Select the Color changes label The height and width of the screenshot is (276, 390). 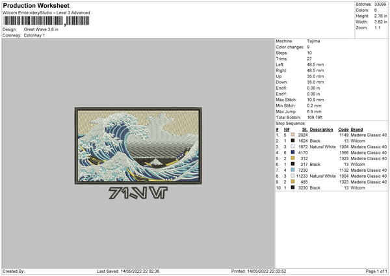click(290, 47)
